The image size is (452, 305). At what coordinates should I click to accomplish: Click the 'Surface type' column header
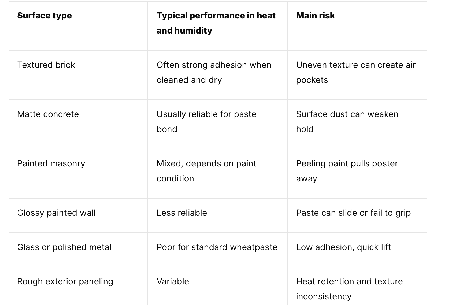click(x=78, y=26)
